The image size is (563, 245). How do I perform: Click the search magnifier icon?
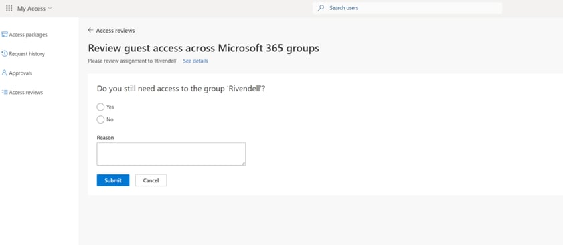pos(321,8)
